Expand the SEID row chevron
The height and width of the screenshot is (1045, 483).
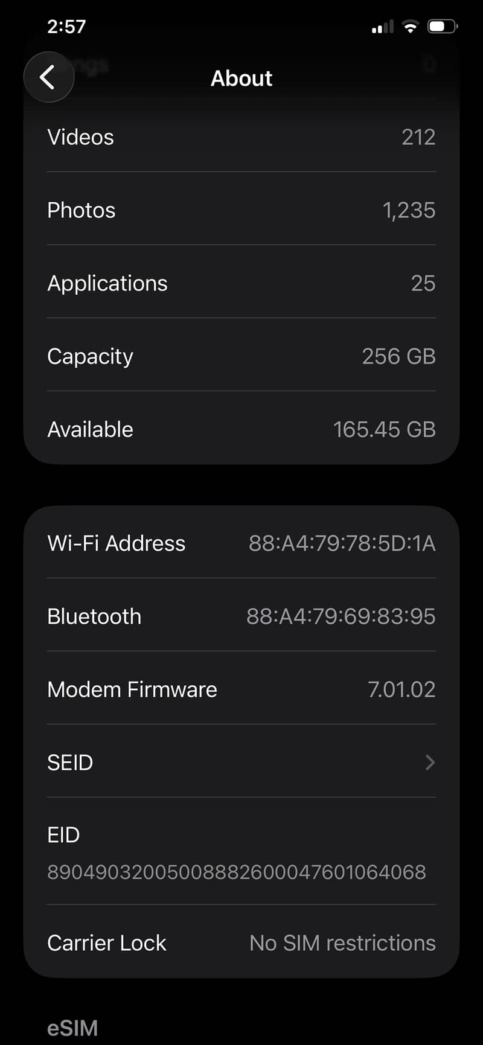(430, 762)
